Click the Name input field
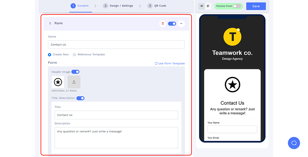Image resolution: width=308 pixels, height=157 pixels. [116, 45]
